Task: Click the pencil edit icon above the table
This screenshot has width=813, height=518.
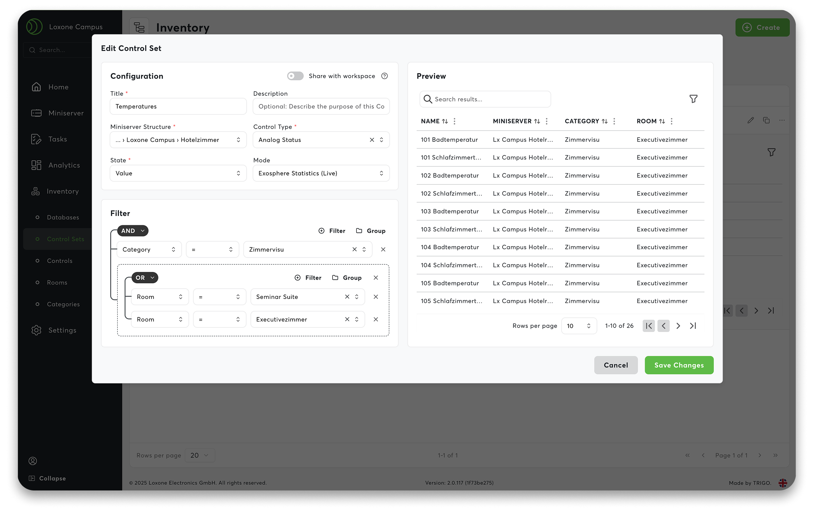Action: (750, 120)
